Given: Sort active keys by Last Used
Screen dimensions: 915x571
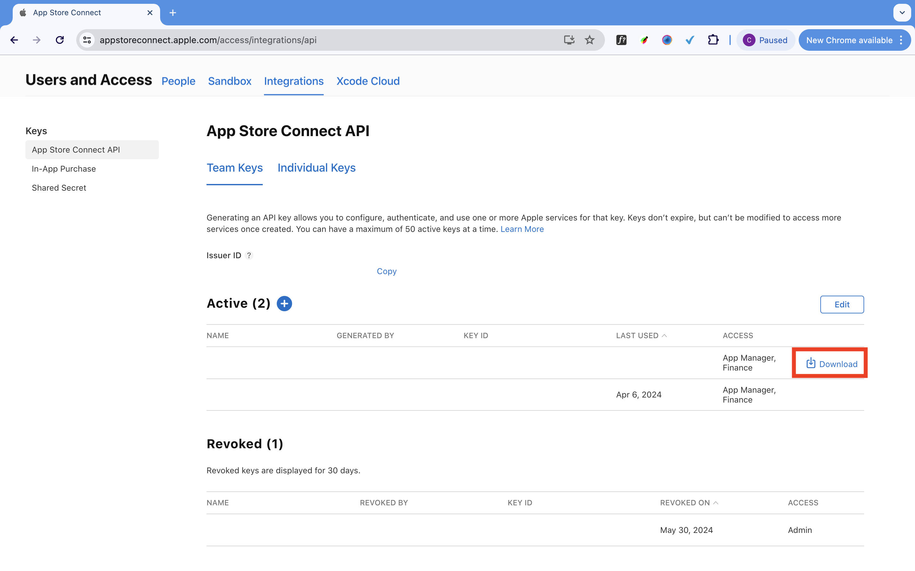Looking at the screenshot, I should pyautogui.click(x=641, y=335).
